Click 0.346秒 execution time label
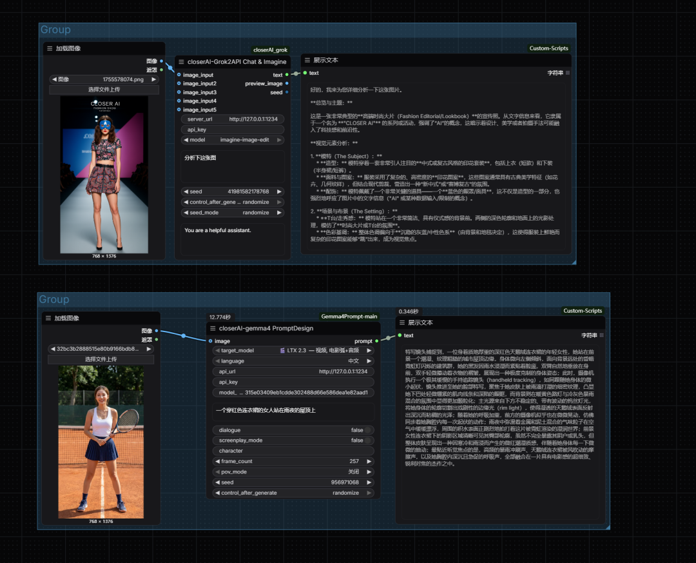Viewport: 696px width, 563px height. (x=409, y=311)
